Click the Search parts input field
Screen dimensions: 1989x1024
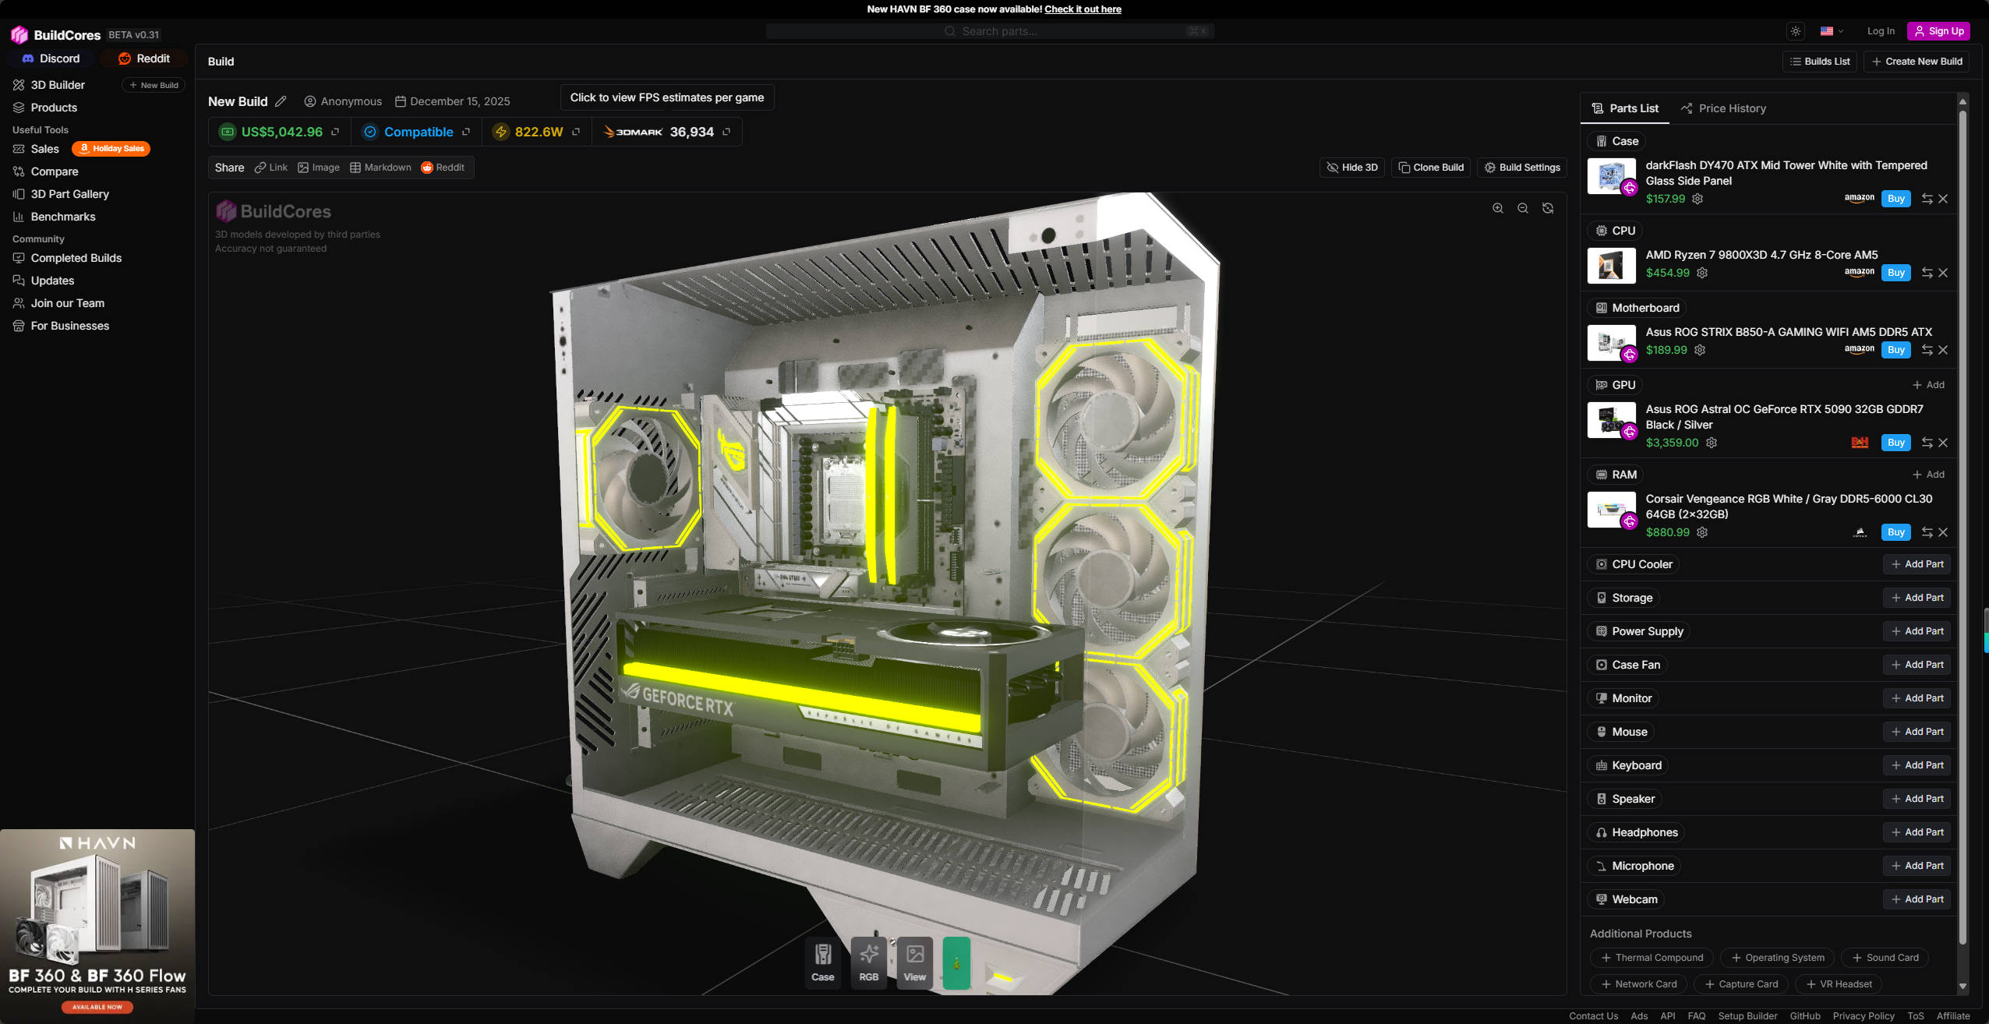point(990,31)
